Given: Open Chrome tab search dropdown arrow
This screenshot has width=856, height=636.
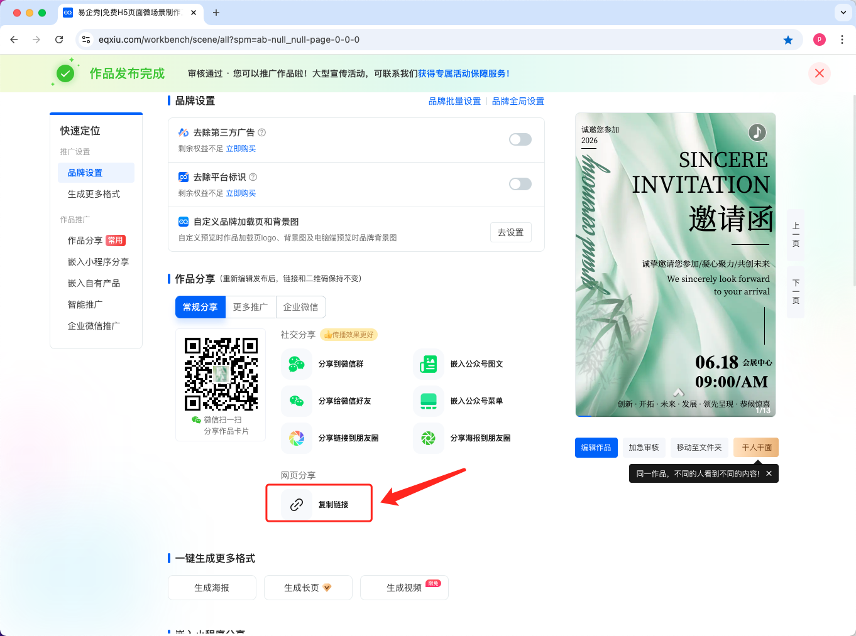Looking at the screenshot, I should pyautogui.click(x=843, y=13).
